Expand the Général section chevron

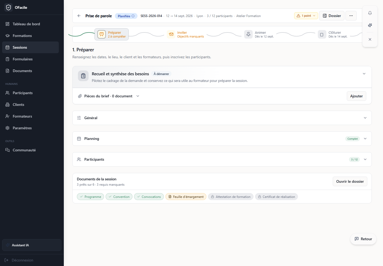365,118
